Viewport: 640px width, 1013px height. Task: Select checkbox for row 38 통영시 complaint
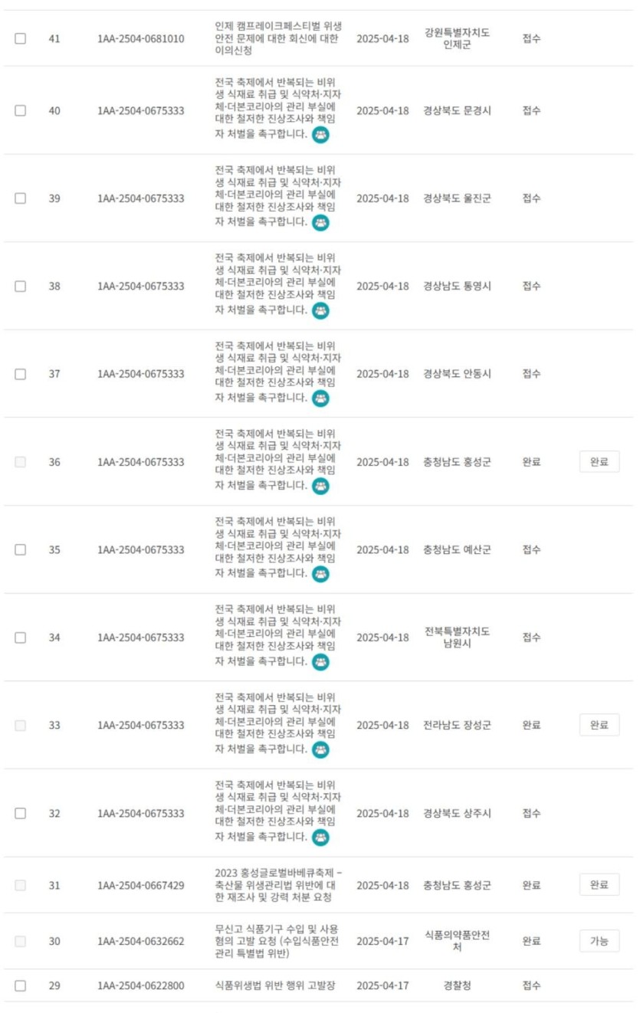tap(20, 286)
